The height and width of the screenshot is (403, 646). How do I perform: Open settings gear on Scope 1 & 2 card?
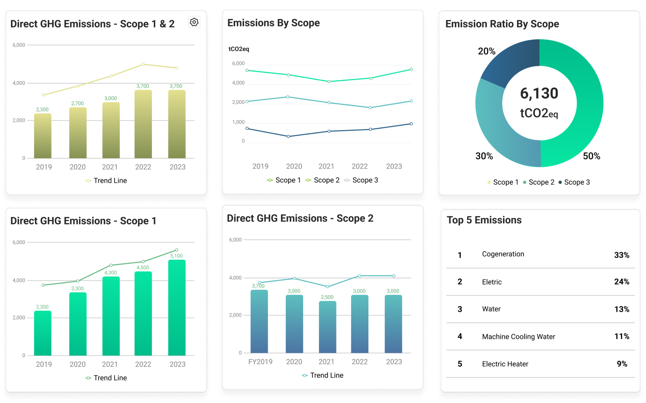tap(194, 22)
